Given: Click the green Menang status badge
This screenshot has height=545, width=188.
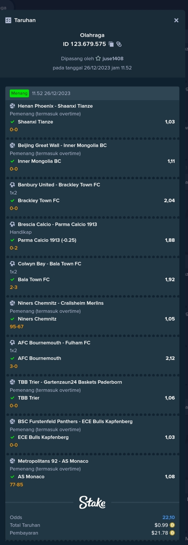Looking at the screenshot, I should (20, 93).
